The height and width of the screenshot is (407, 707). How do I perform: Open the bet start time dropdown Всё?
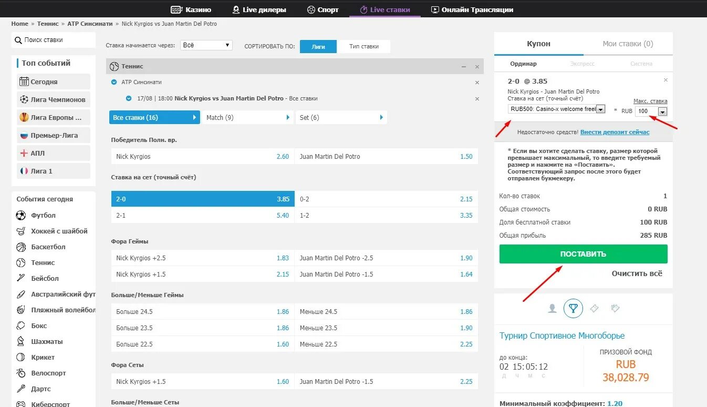pos(206,45)
